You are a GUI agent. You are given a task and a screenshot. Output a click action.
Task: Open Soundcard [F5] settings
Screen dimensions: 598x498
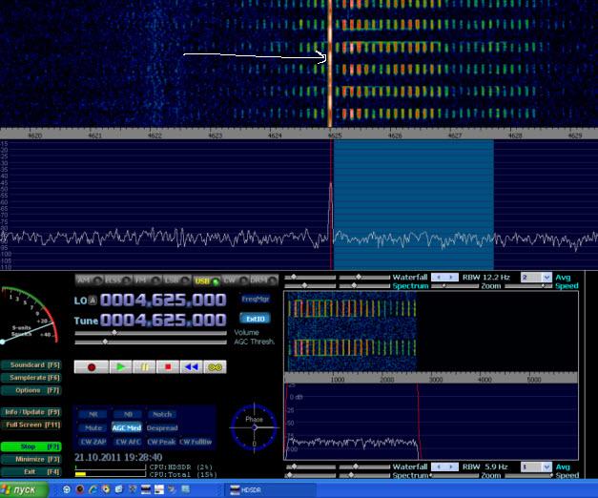[31, 364]
